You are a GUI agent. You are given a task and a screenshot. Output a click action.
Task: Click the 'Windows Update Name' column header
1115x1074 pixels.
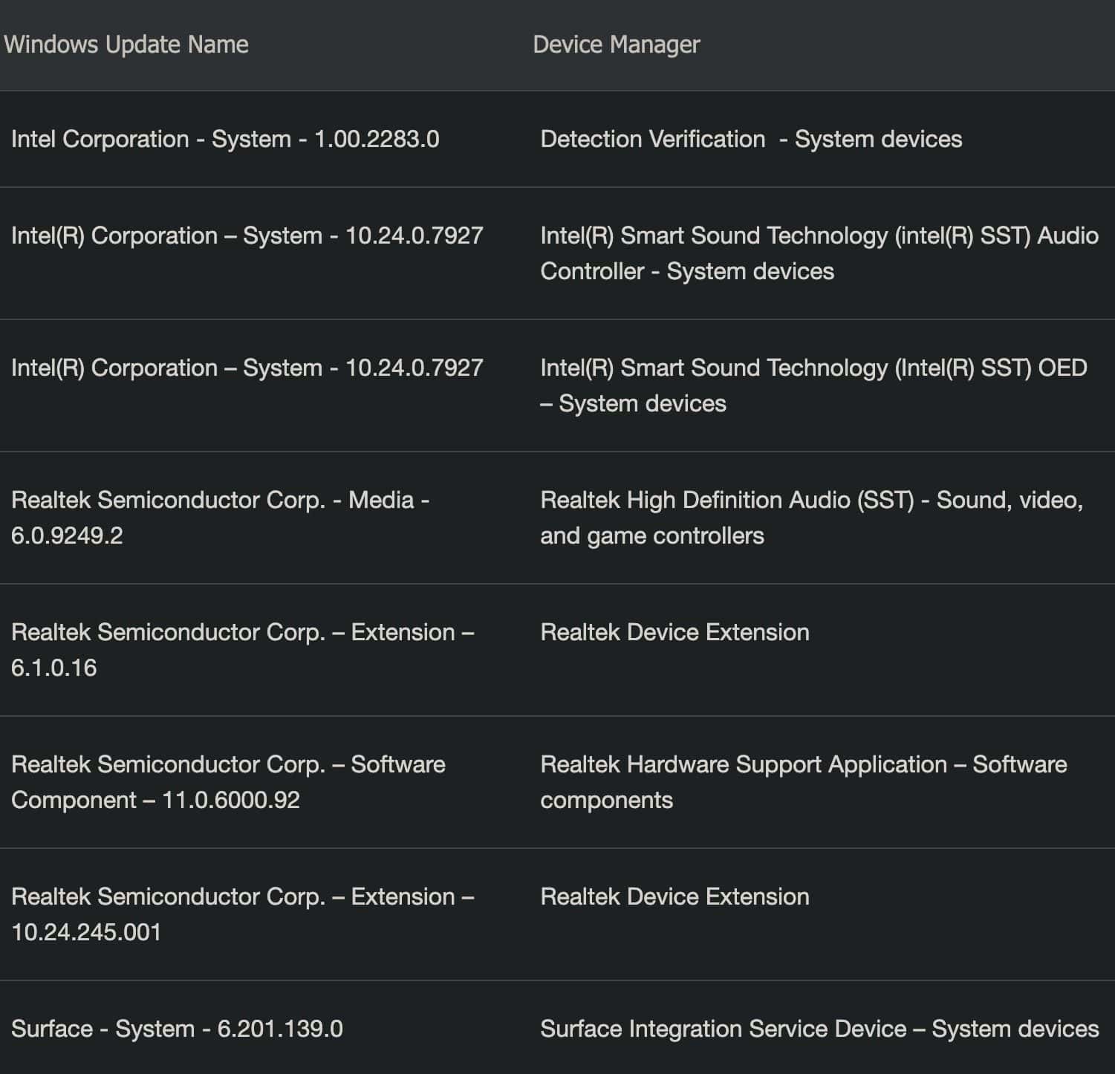[x=126, y=45]
